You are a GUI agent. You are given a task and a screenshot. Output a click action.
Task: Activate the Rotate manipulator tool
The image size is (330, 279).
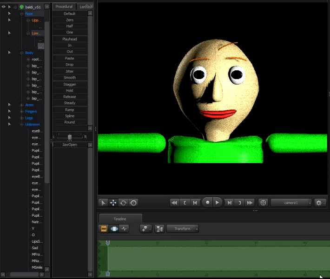[123, 203]
